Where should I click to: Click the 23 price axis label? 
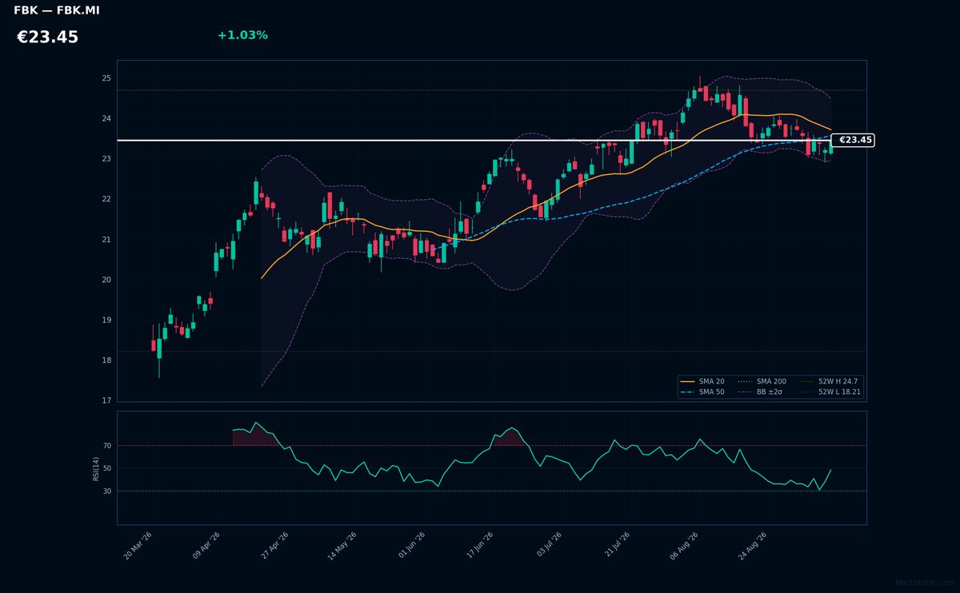[106, 159]
